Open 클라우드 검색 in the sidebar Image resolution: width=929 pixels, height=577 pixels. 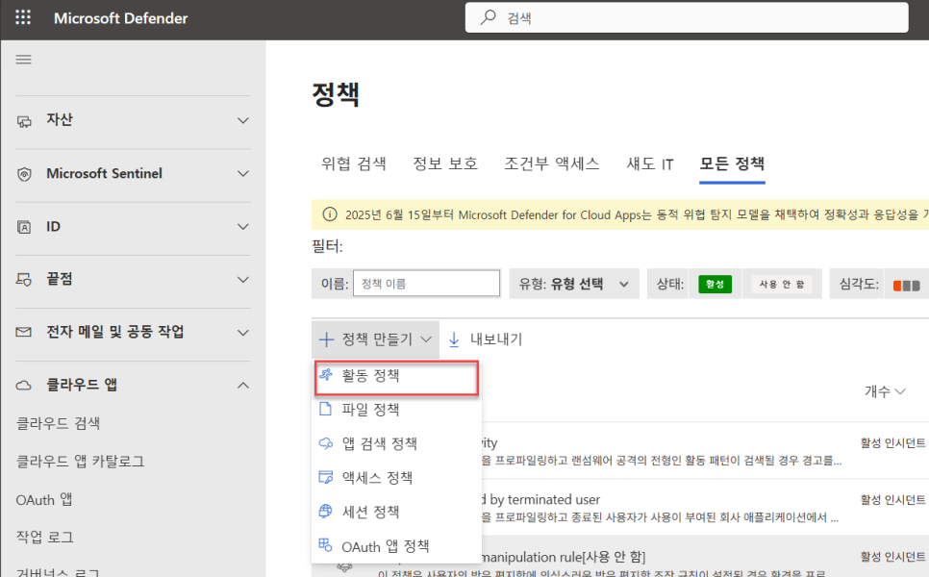click(58, 423)
